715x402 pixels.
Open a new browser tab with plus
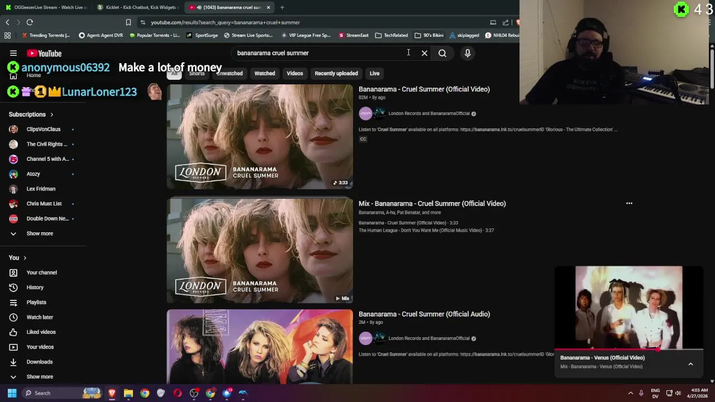[x=282, y=7]
